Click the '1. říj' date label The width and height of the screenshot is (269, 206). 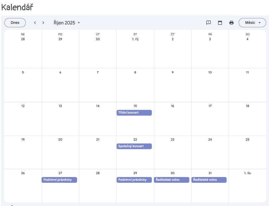(135, 39)
